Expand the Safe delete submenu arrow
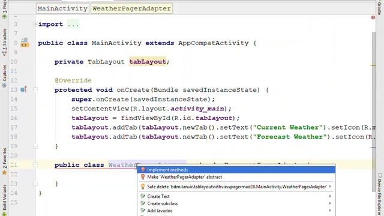This screenshot has width=384, height=216. [x=331, y=187]
